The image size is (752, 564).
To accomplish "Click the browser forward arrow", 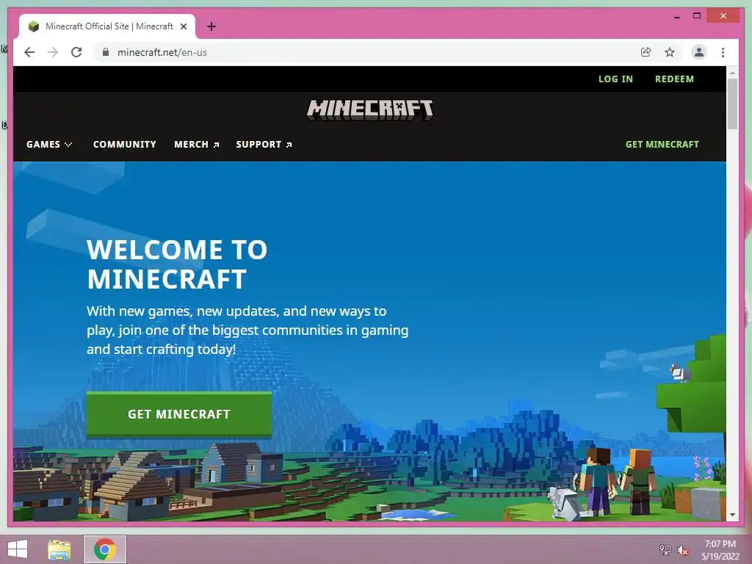I will (x=53, y=52).
